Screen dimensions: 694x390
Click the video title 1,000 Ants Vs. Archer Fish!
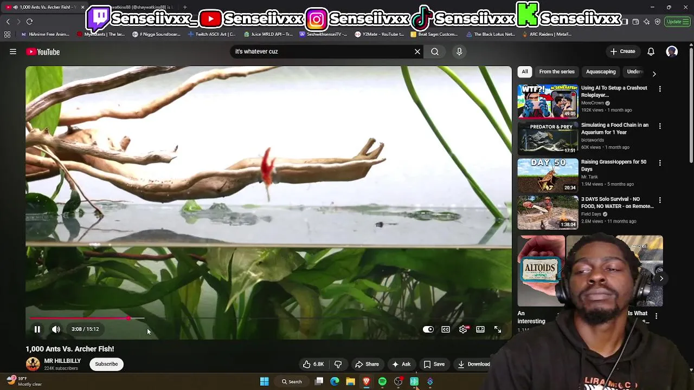70,349
